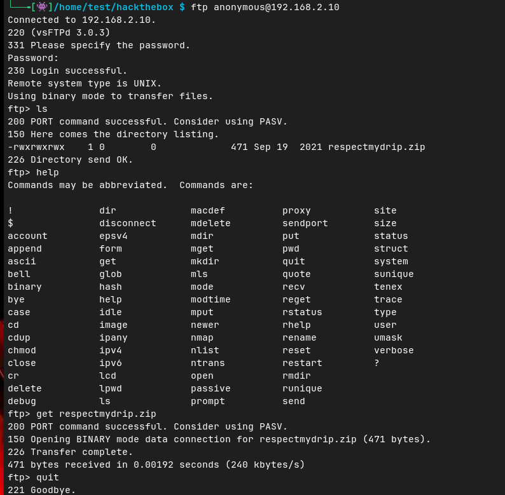Click 'runique' in the help command list

(302, 388)
